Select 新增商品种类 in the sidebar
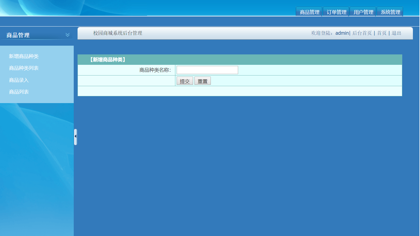Image resolution: width=420 pixels, height=236 pixels. 24,56
